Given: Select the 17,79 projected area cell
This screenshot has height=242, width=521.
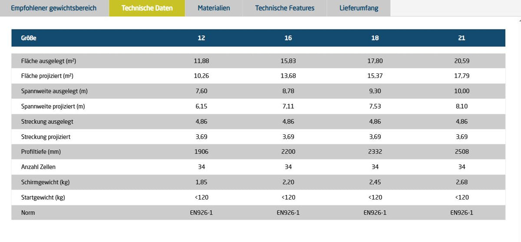Looking at the screenshot, I should 462,76.
